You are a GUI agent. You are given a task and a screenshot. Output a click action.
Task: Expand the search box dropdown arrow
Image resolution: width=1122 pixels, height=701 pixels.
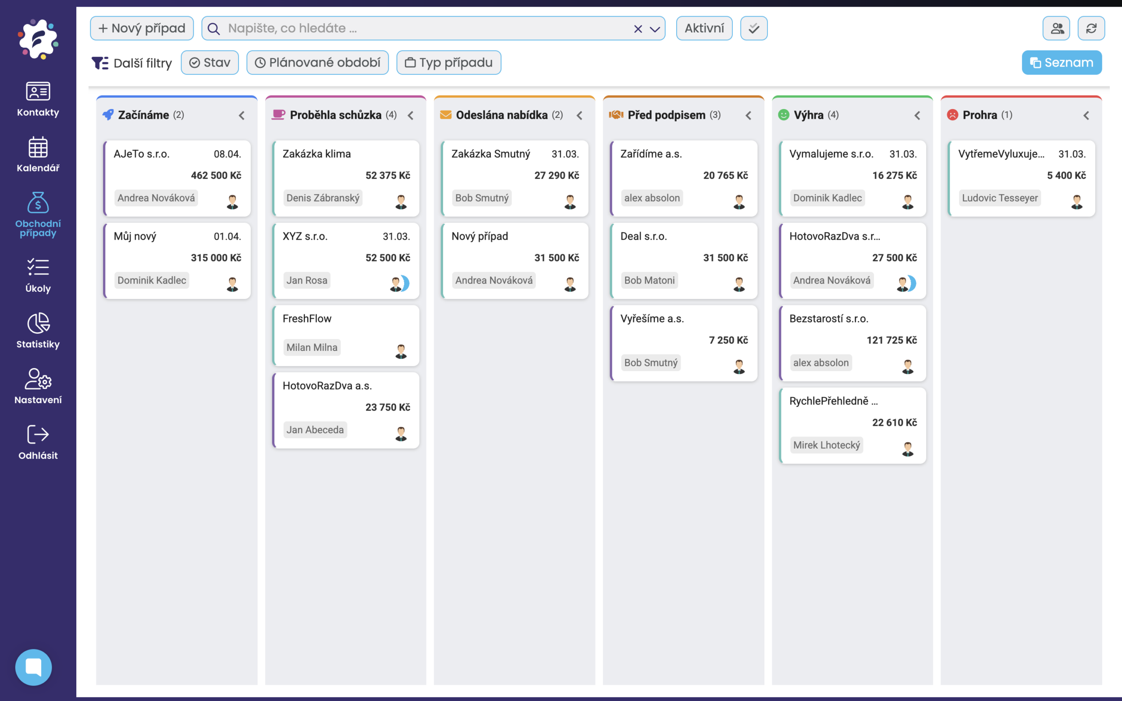pyautogui.click(x=655, y=29)
